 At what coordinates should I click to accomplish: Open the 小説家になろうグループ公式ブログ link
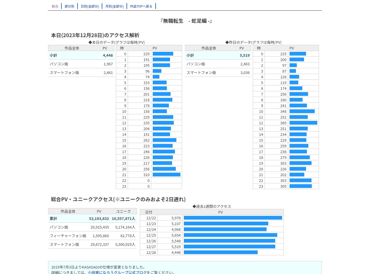click(x=117, y=272)
